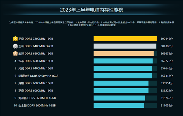Viewport: 183px width, 116px height.
Task: Click the bar for 宏碁 DDR5 6600MHz 16GB
Action: point(123,61)
